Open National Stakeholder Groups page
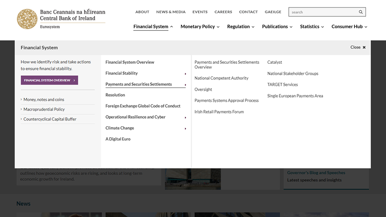Image resolution: width=386 pixels, height=217 pixels. 293,74
